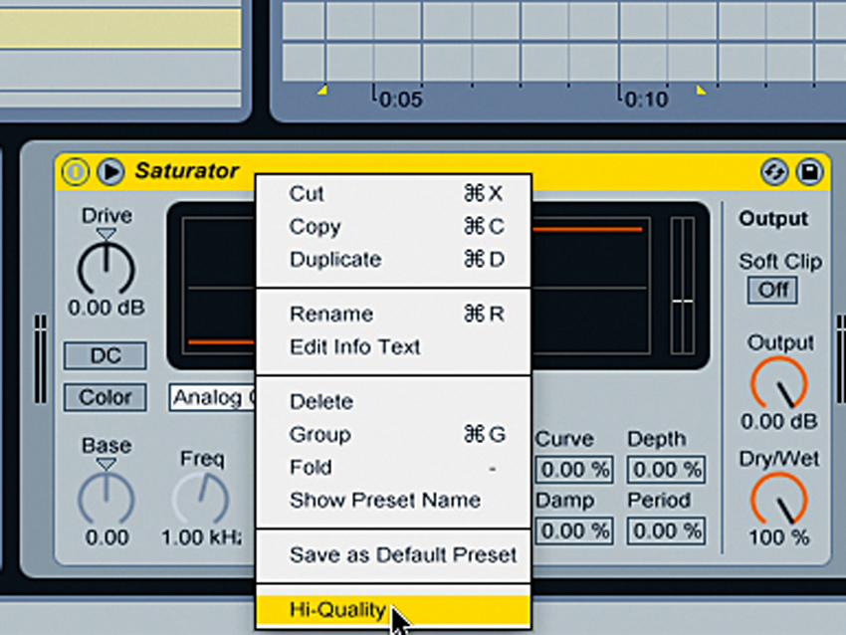This screenshot has height=635, width=846.
Task: Click the Saturator unfold triangle button
Action: [110, 171]
